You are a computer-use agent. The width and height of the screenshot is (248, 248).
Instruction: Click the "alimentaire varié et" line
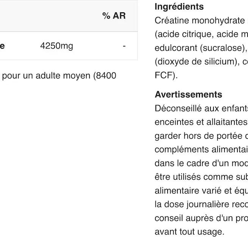click(201, 190)
